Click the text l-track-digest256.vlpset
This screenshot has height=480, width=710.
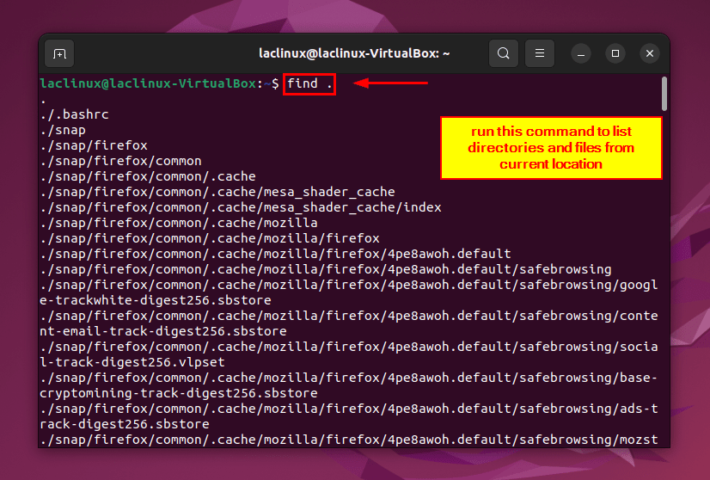(x=132, y=363)
